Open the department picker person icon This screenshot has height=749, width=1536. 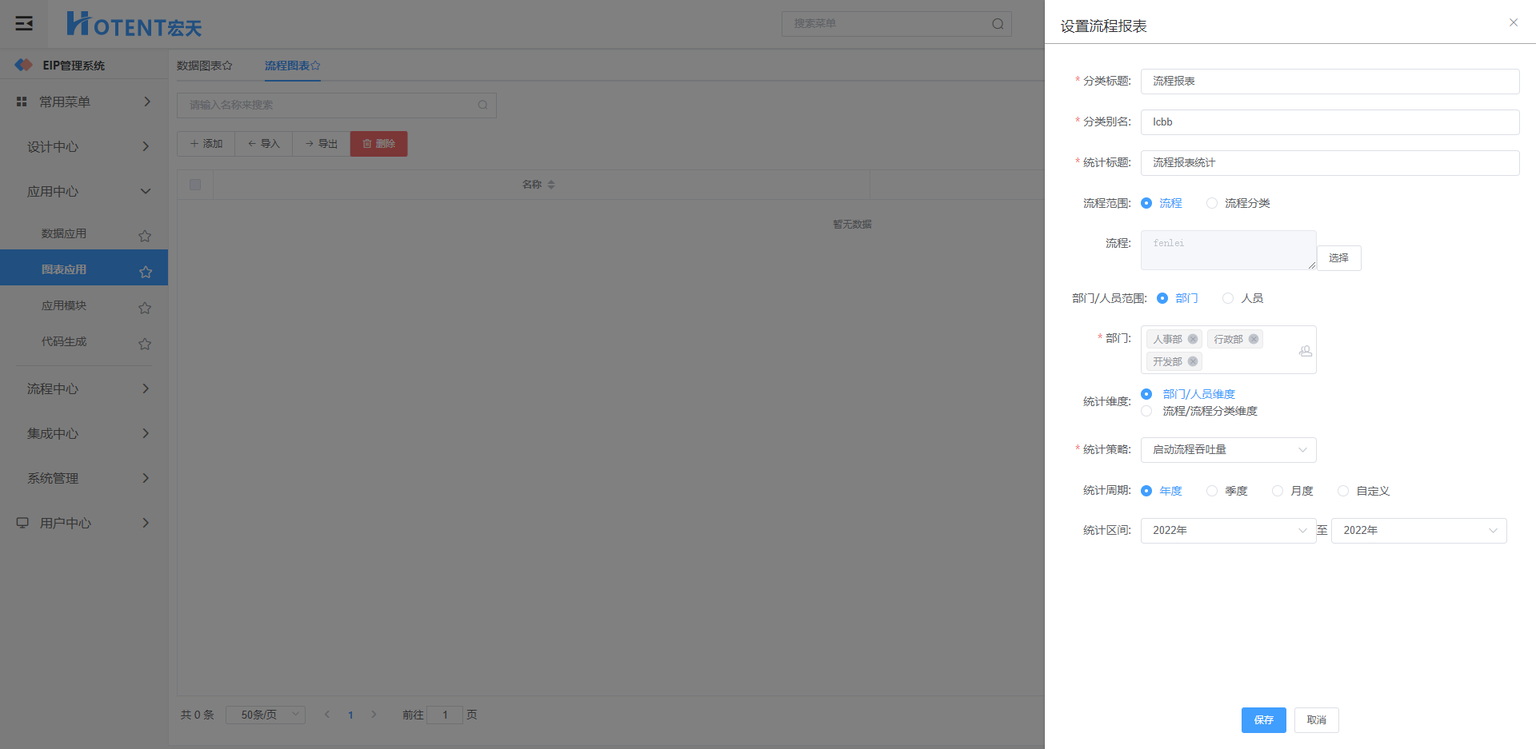click(1306, 350)
